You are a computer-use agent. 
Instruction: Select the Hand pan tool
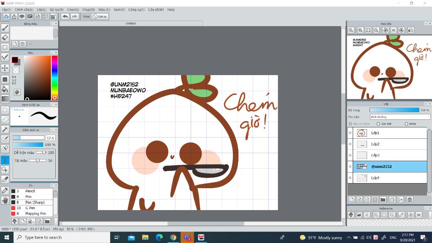[5, 200]
